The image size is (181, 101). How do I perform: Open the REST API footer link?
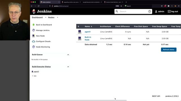(x=156, y=96)
